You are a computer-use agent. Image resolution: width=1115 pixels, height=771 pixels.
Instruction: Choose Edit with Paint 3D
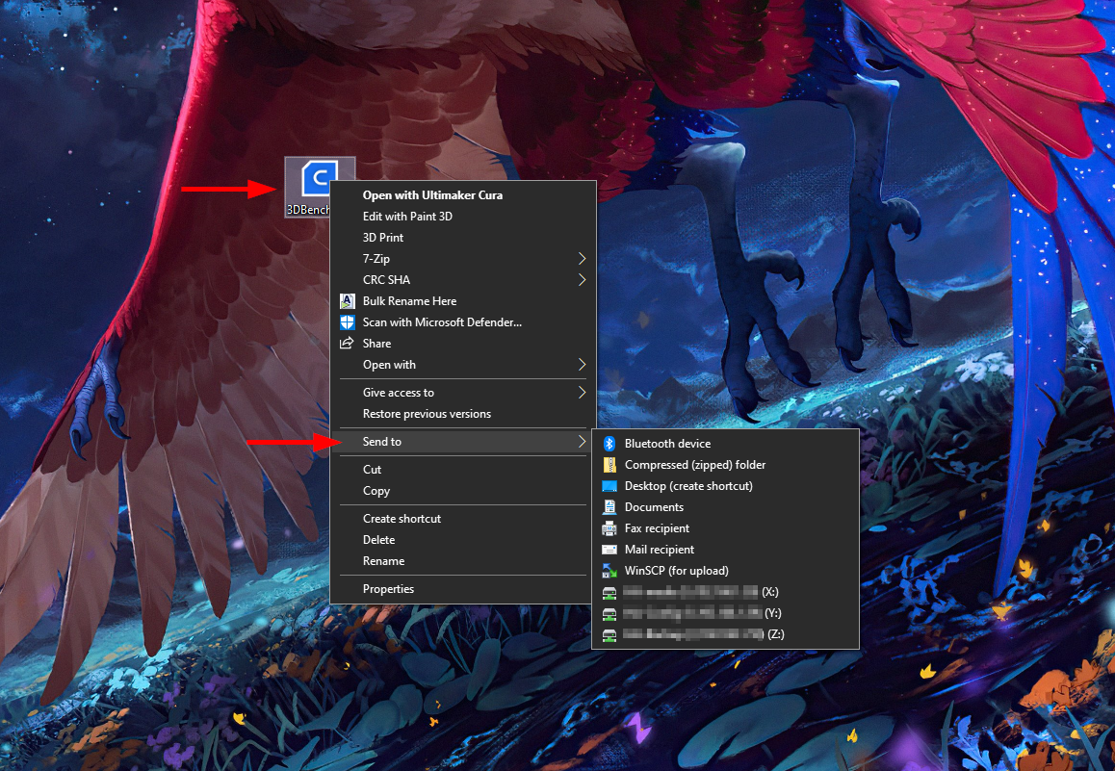[463, 216]
